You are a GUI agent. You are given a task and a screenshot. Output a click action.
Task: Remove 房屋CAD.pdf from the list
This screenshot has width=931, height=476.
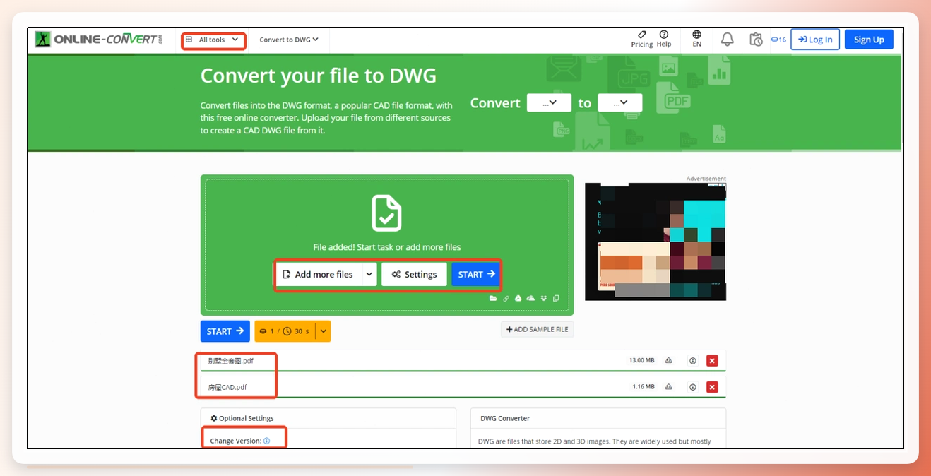coord(712,387)
